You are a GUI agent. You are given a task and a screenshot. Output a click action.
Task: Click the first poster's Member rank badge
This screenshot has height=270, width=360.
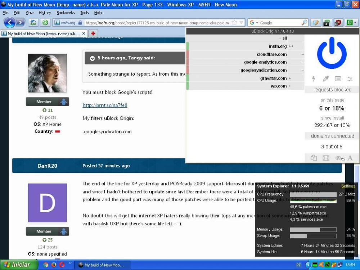point(47,102)
